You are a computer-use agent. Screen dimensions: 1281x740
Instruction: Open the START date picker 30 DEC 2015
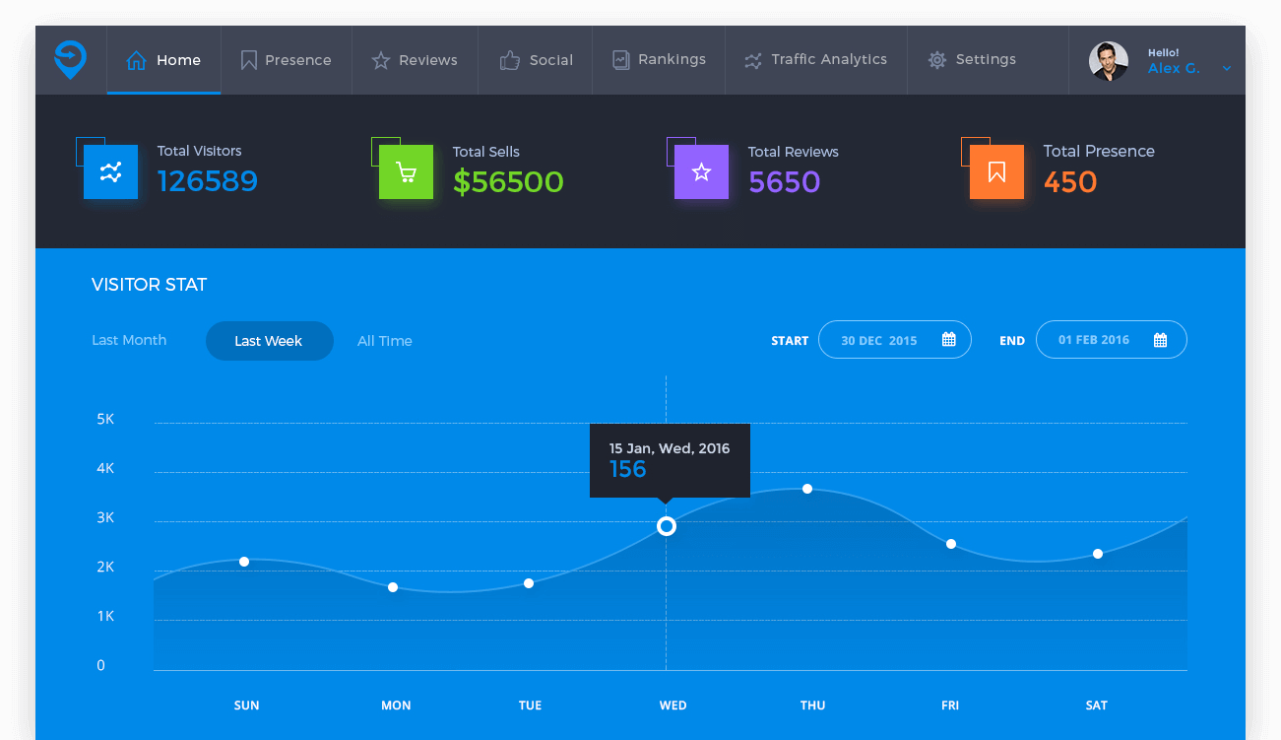pyautogui.click(x=878, y=340)
